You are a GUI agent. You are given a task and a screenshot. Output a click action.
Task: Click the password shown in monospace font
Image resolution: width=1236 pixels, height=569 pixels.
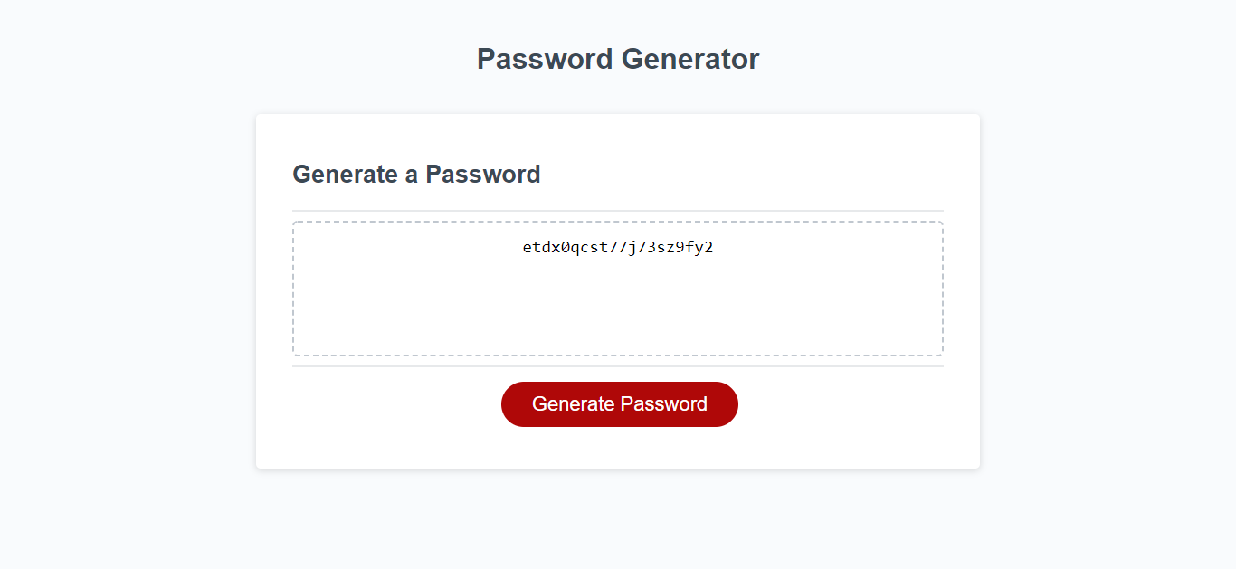click(x=616, y=247)
